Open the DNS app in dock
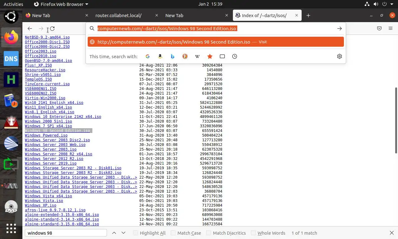 pos(11,59)
